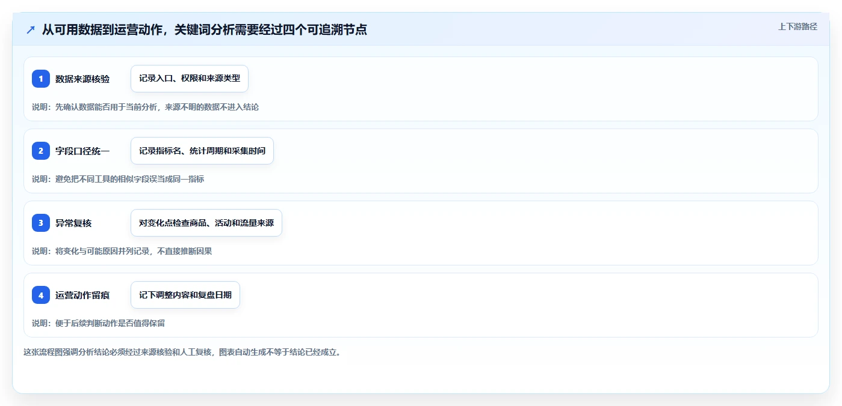Screen dimensions: 842x406
Task: Select the 字段口径统一 step title
Action: point(82,151)
